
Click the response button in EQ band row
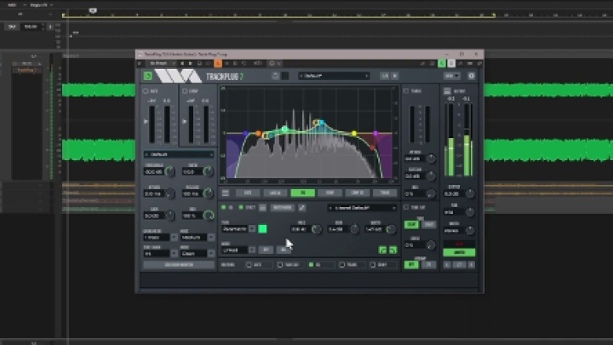point(283,208)
